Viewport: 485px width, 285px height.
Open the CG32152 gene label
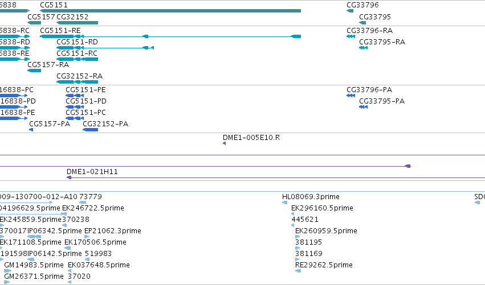tap(72, 16)
